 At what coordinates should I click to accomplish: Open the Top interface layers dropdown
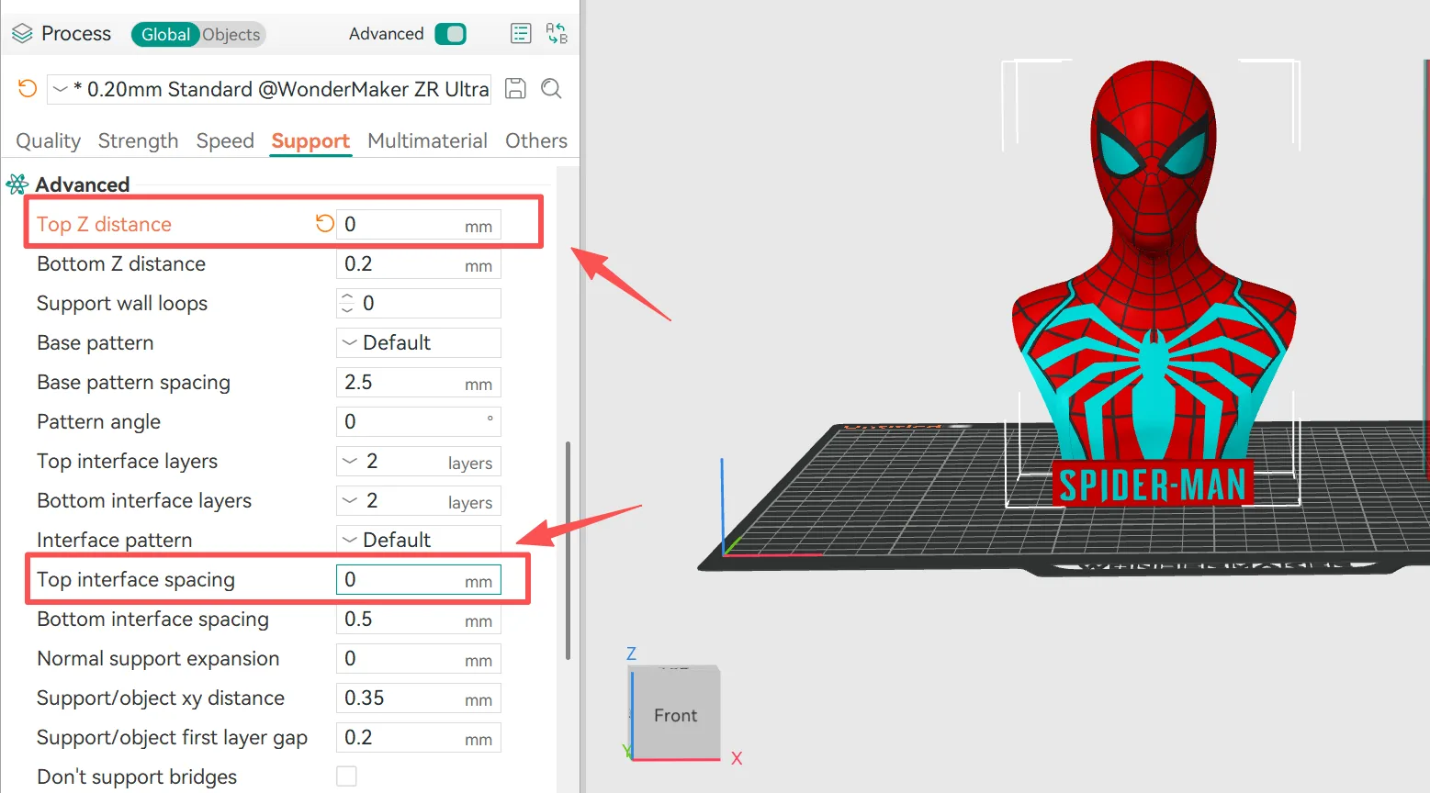pos(419,461)
